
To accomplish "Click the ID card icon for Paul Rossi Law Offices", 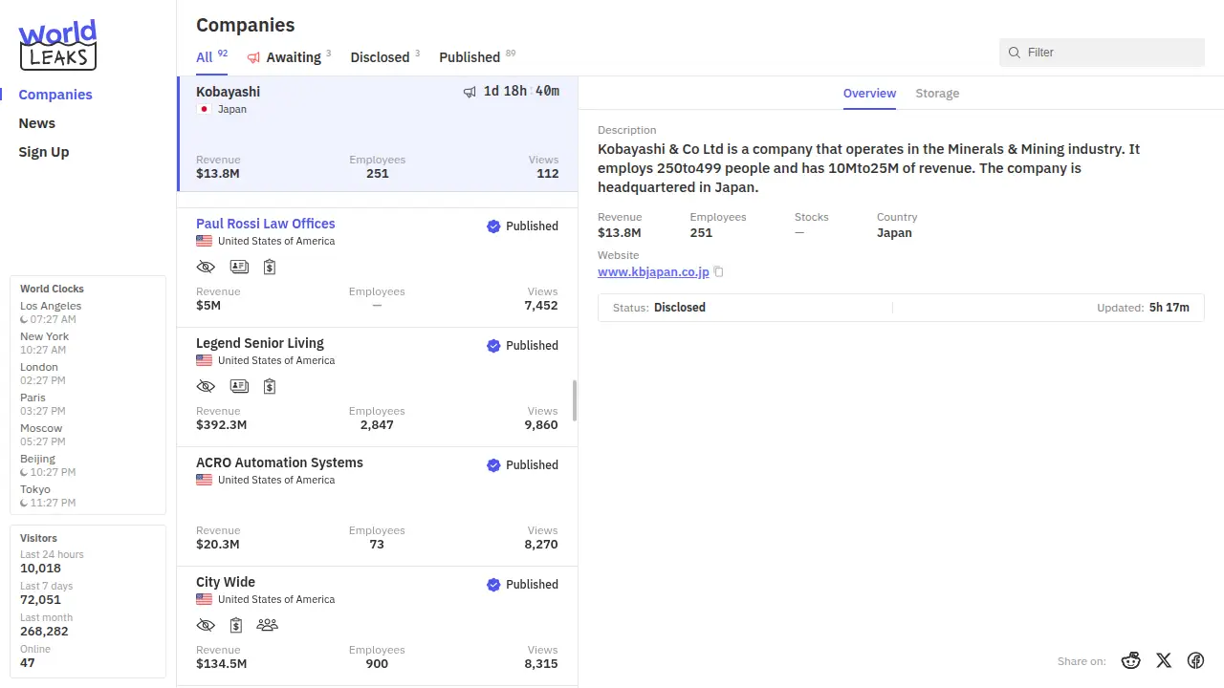I will pyautogui.click(x=239, y=267).
